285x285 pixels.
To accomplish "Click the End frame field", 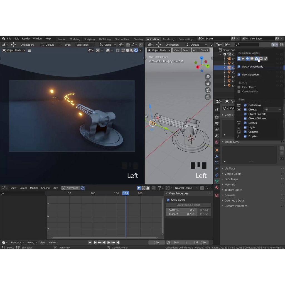I will [200, 242].
